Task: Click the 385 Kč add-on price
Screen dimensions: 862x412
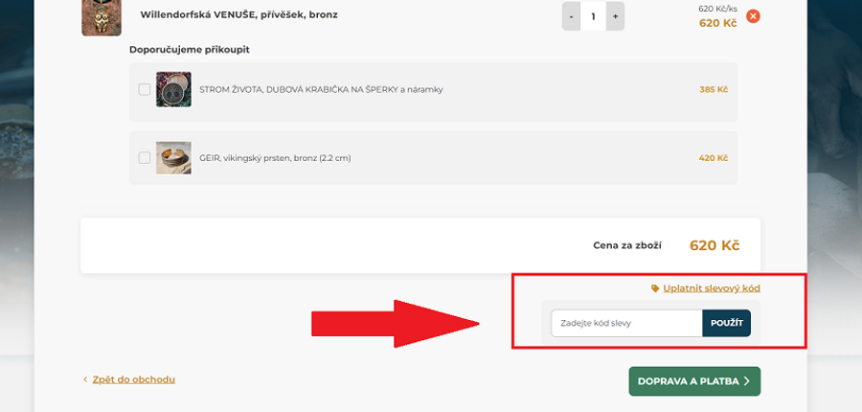Action: point(714,89)
